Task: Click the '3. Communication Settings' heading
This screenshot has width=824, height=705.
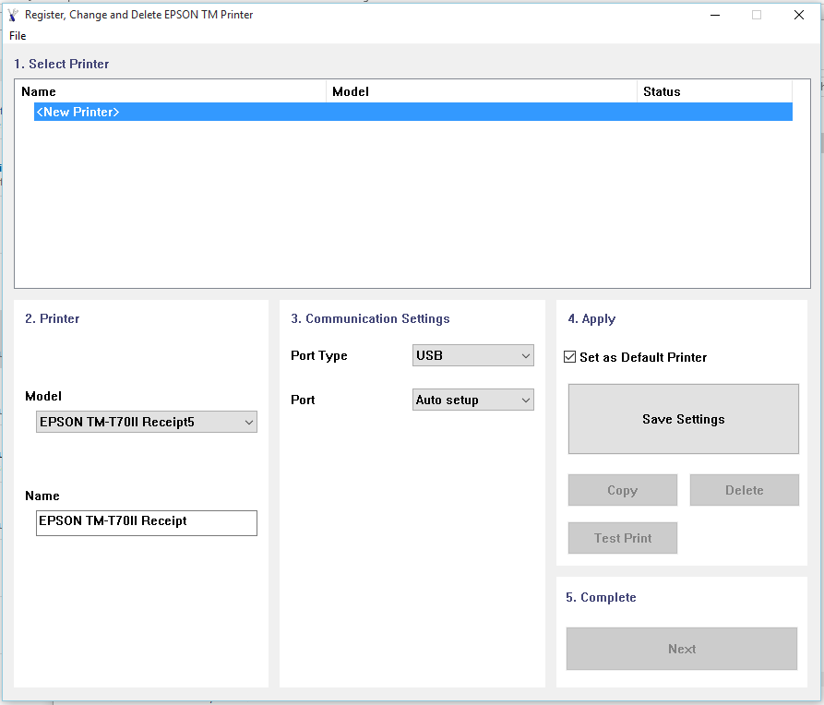Action: click(371, 318)
